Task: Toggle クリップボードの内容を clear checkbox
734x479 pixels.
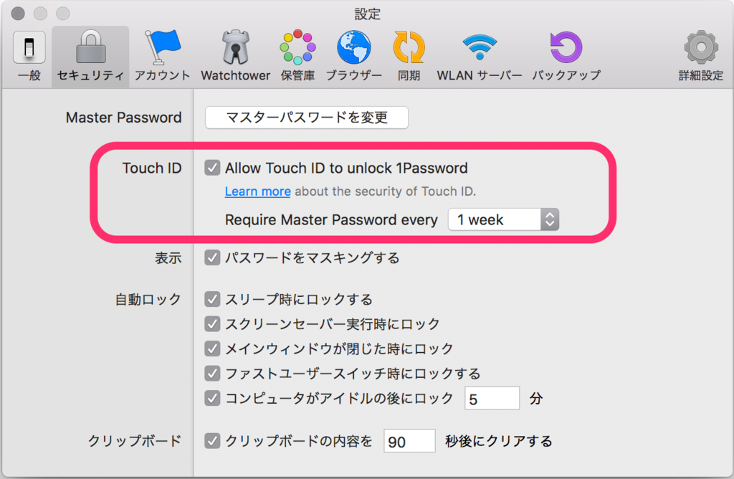Action: click(212, 440)
